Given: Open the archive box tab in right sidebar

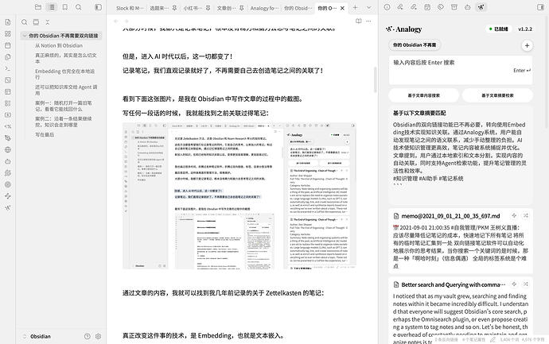Looking at the screenshot, I should pyautogui.click(x=454, y=7).
